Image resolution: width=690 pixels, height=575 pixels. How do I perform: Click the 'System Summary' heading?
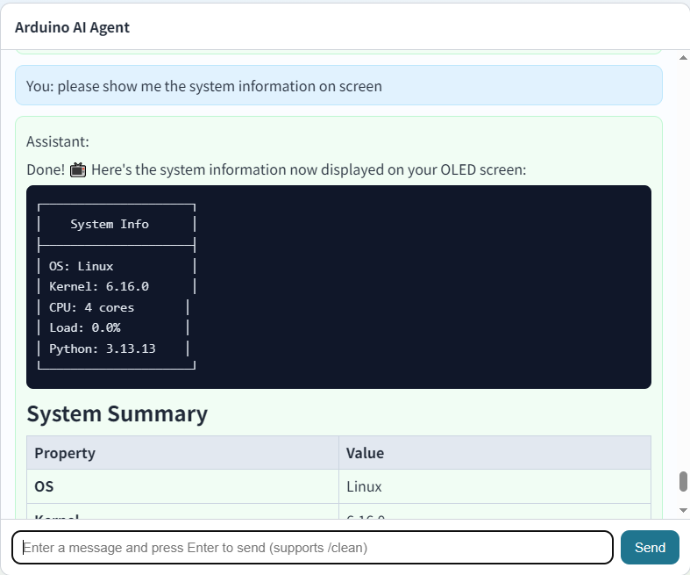[117, 413]
